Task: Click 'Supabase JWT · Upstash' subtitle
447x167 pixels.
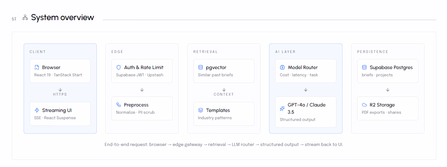Action: click(x=139, y=75)
